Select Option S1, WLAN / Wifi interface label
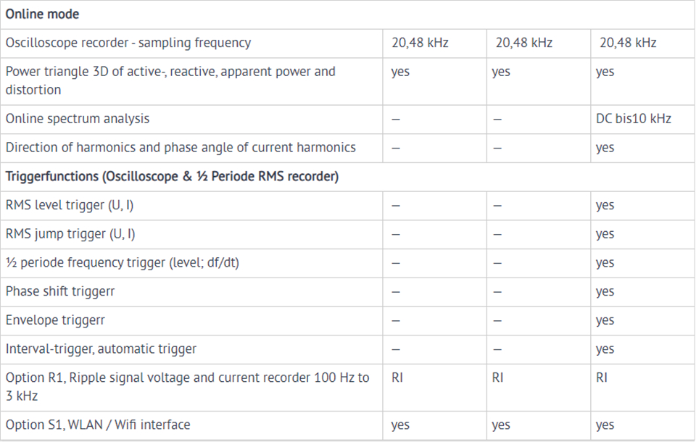Screen dimensions: 696x442 98,425
